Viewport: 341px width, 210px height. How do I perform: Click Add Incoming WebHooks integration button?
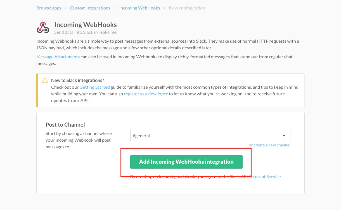click(x=186, y=162)
